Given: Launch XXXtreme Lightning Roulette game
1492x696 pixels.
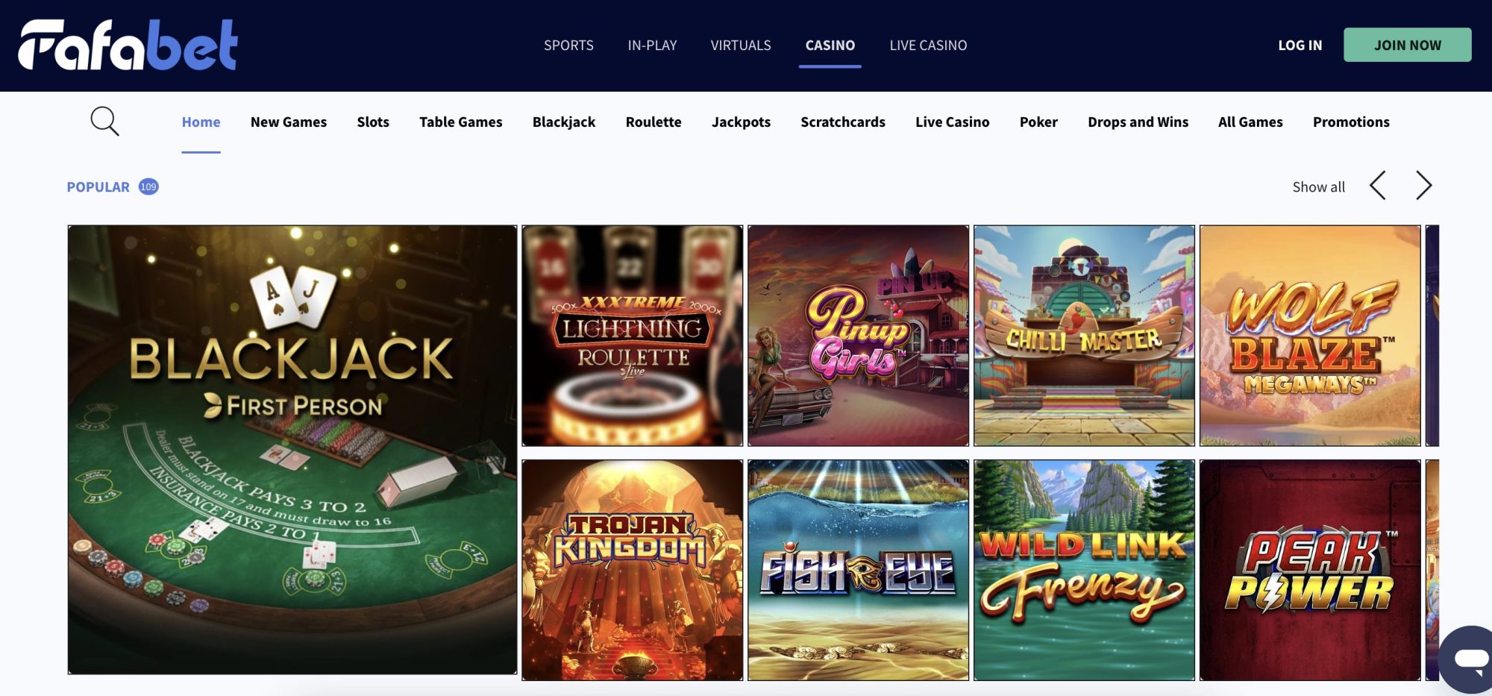Looking at the screenshot, I should coord(633,336).
